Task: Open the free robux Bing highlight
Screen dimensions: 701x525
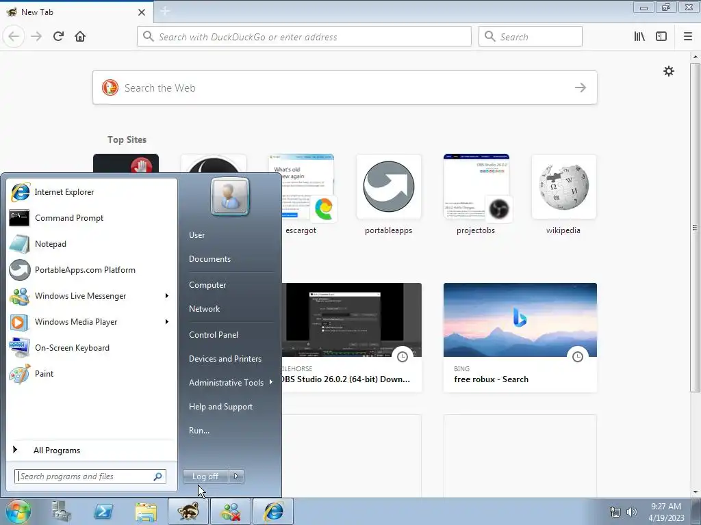Action: 520,338
